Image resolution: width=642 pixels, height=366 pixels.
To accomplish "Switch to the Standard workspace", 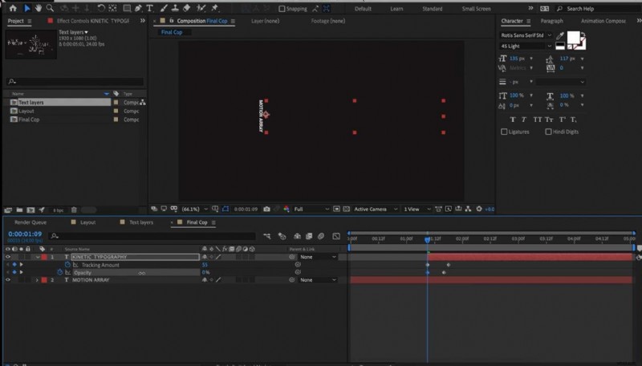I will coord(433,9).
